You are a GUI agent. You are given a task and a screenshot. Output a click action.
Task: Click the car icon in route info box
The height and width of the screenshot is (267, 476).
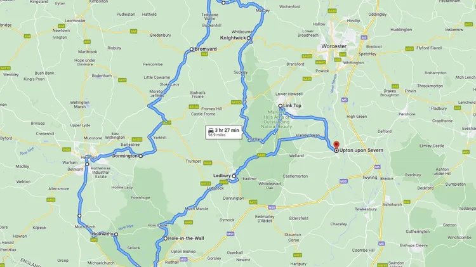[211, 131]
